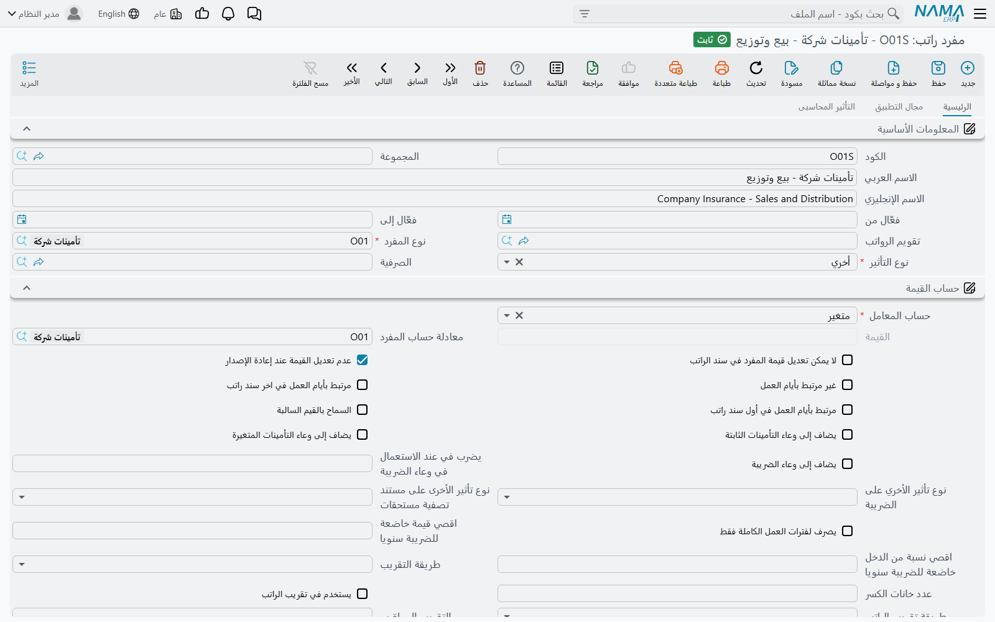Open the hamburger main menu
The width and height of the screenshot is (995, 622).
pyautogui.click(x=980, y=14)
